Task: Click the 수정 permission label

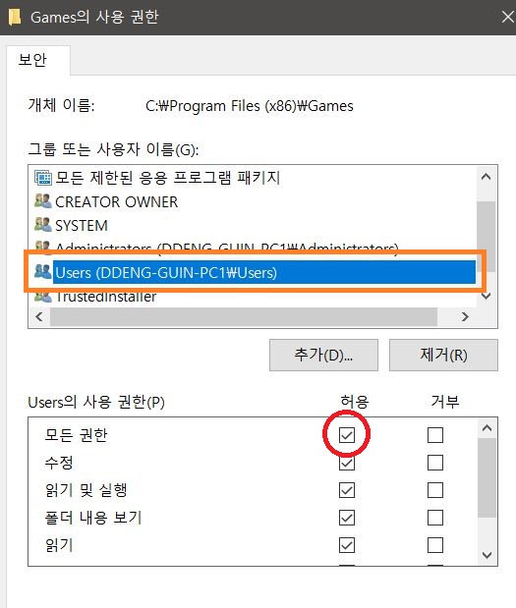Action: click(59, 463)
